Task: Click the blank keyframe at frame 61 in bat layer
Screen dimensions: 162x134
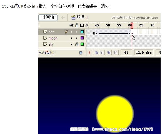Action: pyautogui.click(x=132, y=33)
